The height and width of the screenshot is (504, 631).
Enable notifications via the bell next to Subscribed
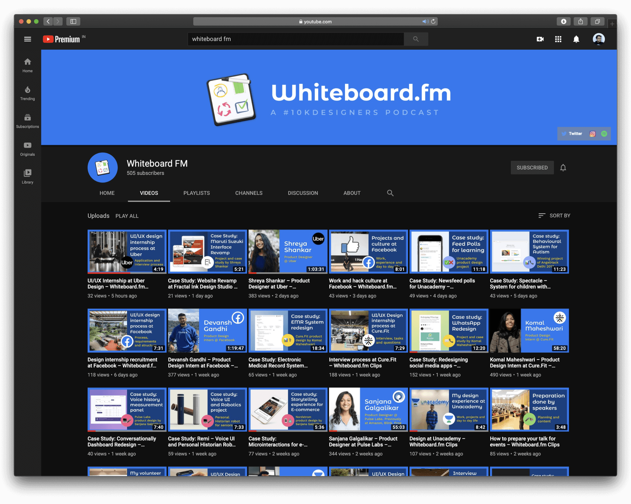(x=563, y=167)
